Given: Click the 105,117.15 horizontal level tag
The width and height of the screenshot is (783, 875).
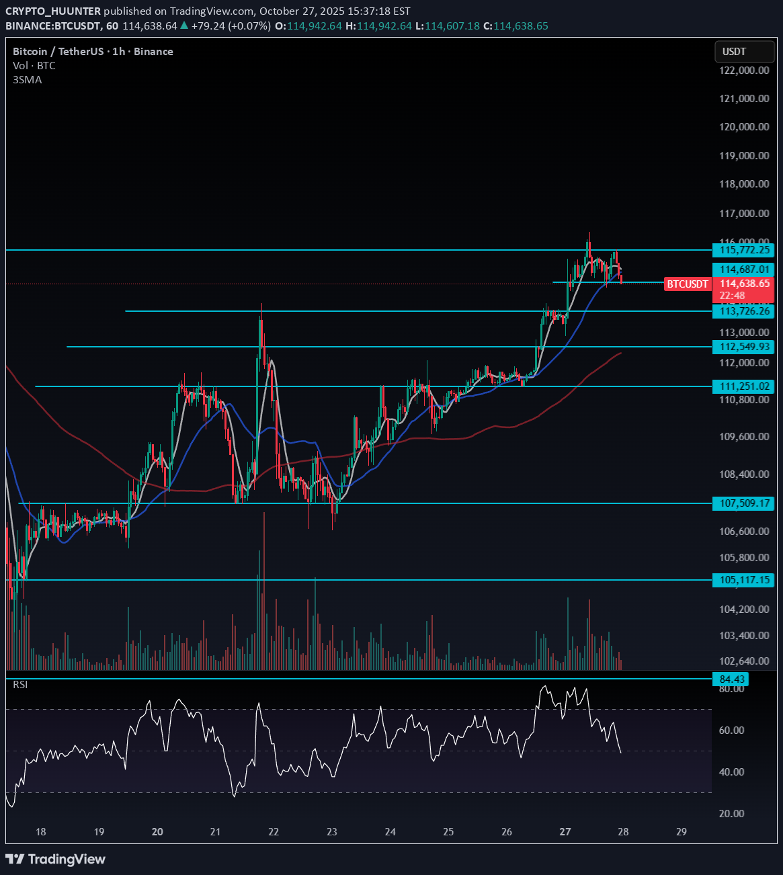Looking at the screenshot, I should click(x=743, y=580).
